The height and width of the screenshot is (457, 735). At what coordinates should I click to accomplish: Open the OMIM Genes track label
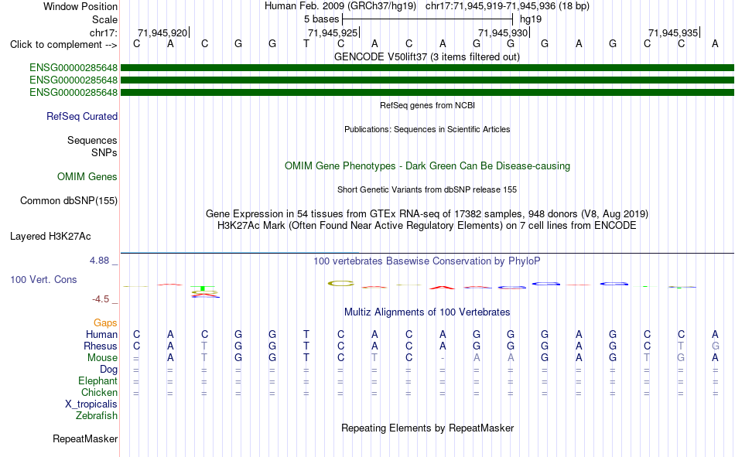click(x=87, y=177)
